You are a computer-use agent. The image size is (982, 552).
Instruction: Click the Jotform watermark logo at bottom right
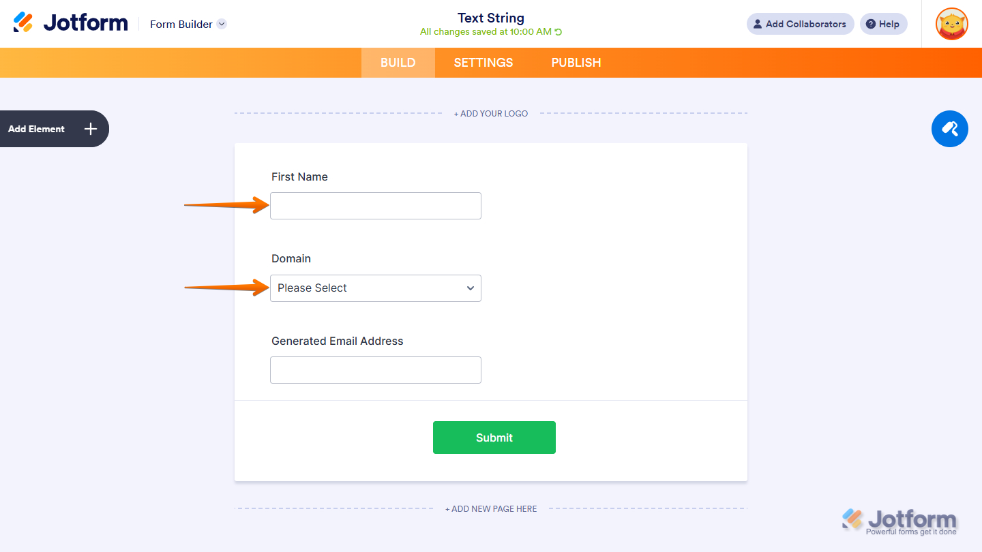coord(899,520)
